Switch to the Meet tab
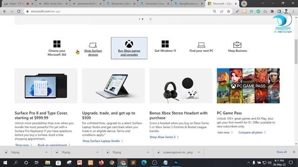 pos(17,4)
